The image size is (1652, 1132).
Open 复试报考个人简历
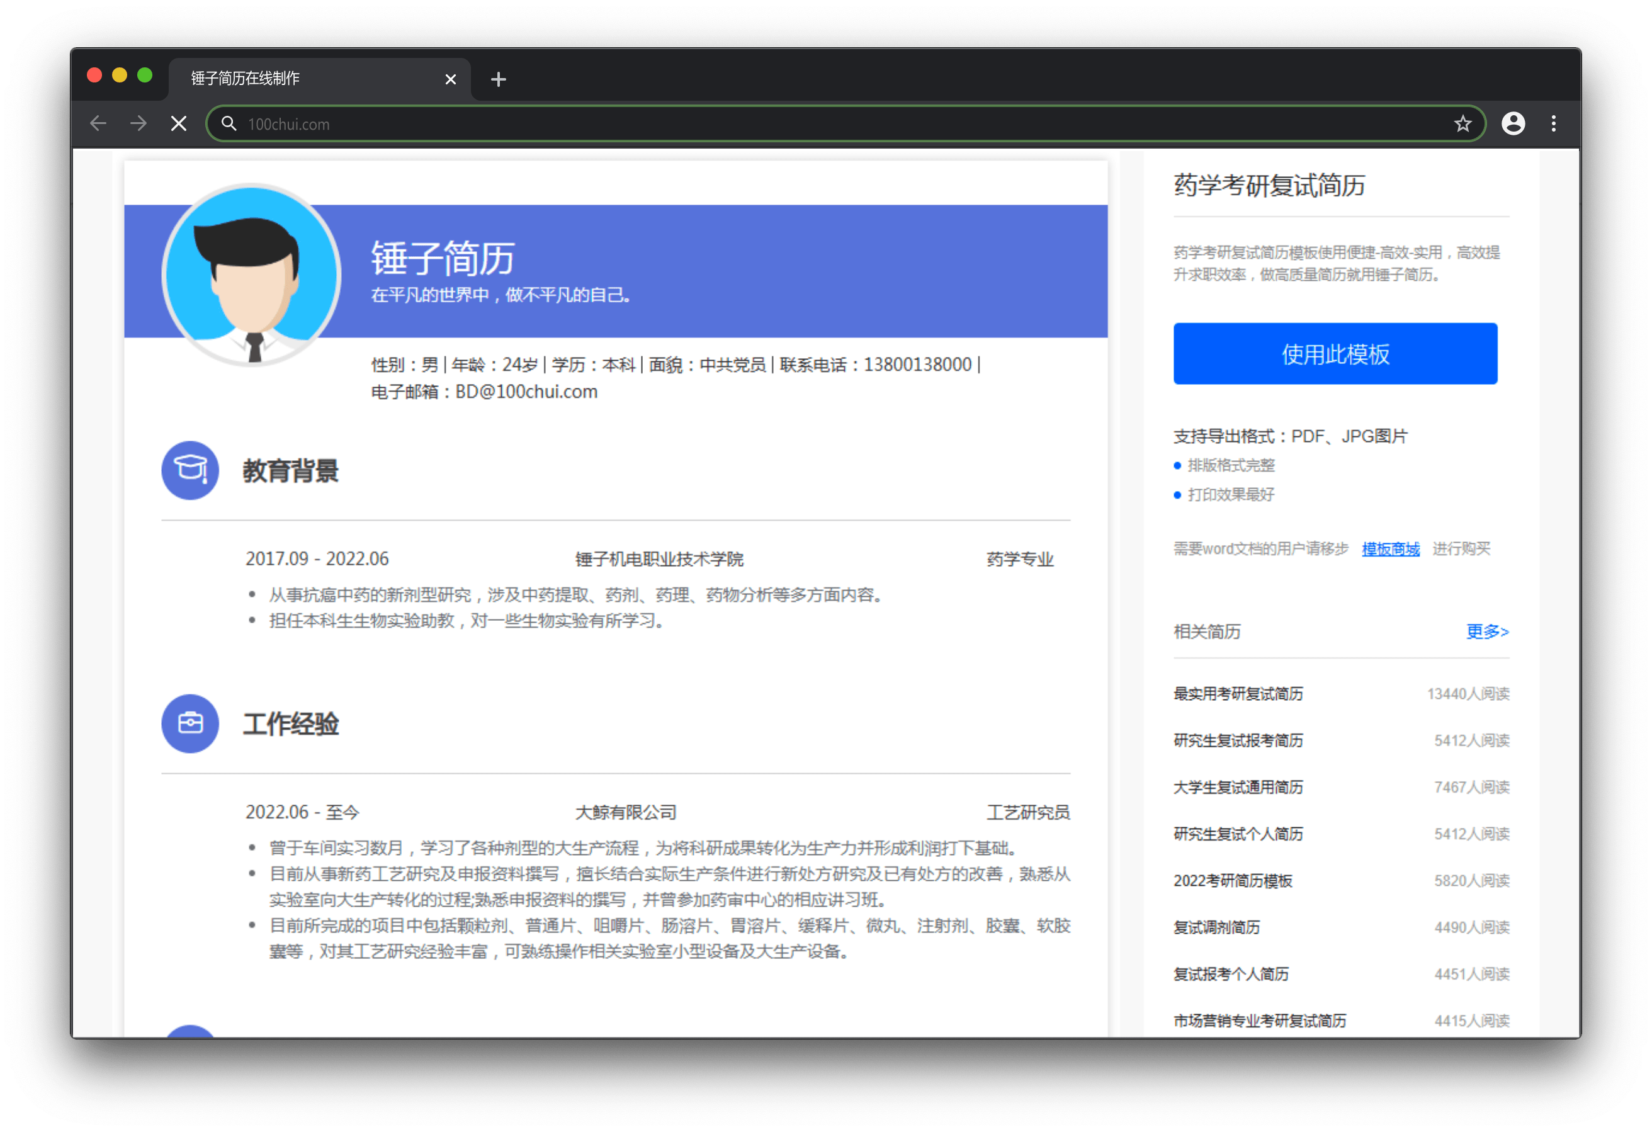1230,974
